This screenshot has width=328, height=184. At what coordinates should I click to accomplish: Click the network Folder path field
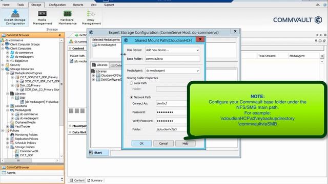pyautogui.click(x=172, y=129)
